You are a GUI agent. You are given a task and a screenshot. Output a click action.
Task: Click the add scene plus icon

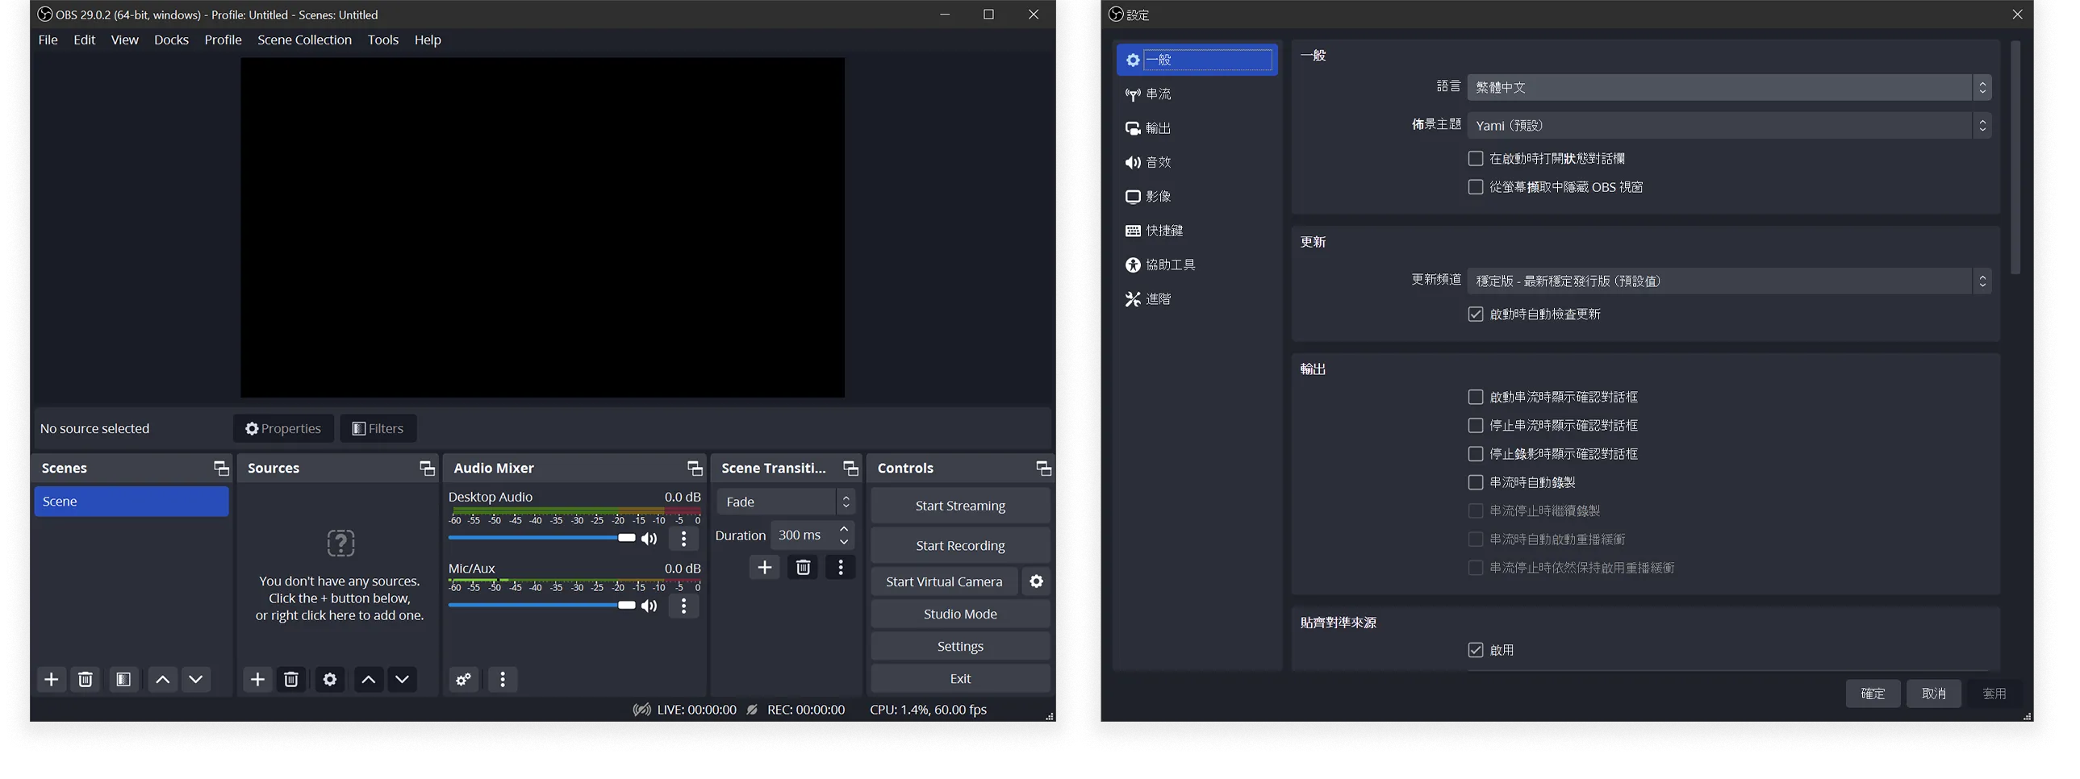(x=51, y=680)
